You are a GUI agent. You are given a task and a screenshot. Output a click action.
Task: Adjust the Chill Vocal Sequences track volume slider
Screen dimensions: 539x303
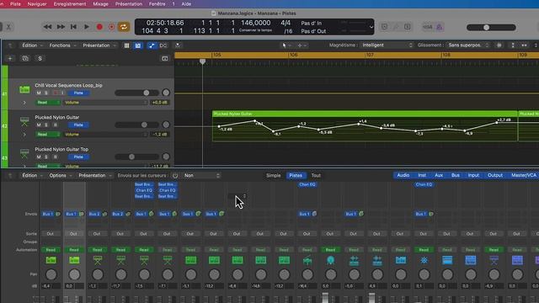[x=136, y=93]
